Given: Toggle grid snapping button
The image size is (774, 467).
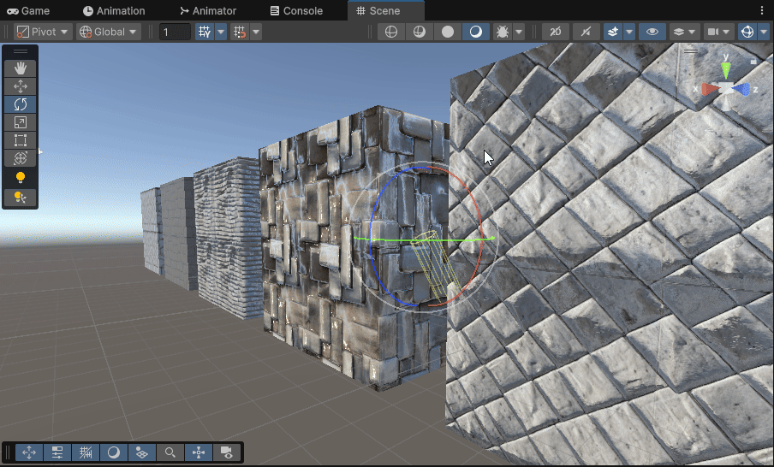Looking at the screenshot, I should pos(204,32).
